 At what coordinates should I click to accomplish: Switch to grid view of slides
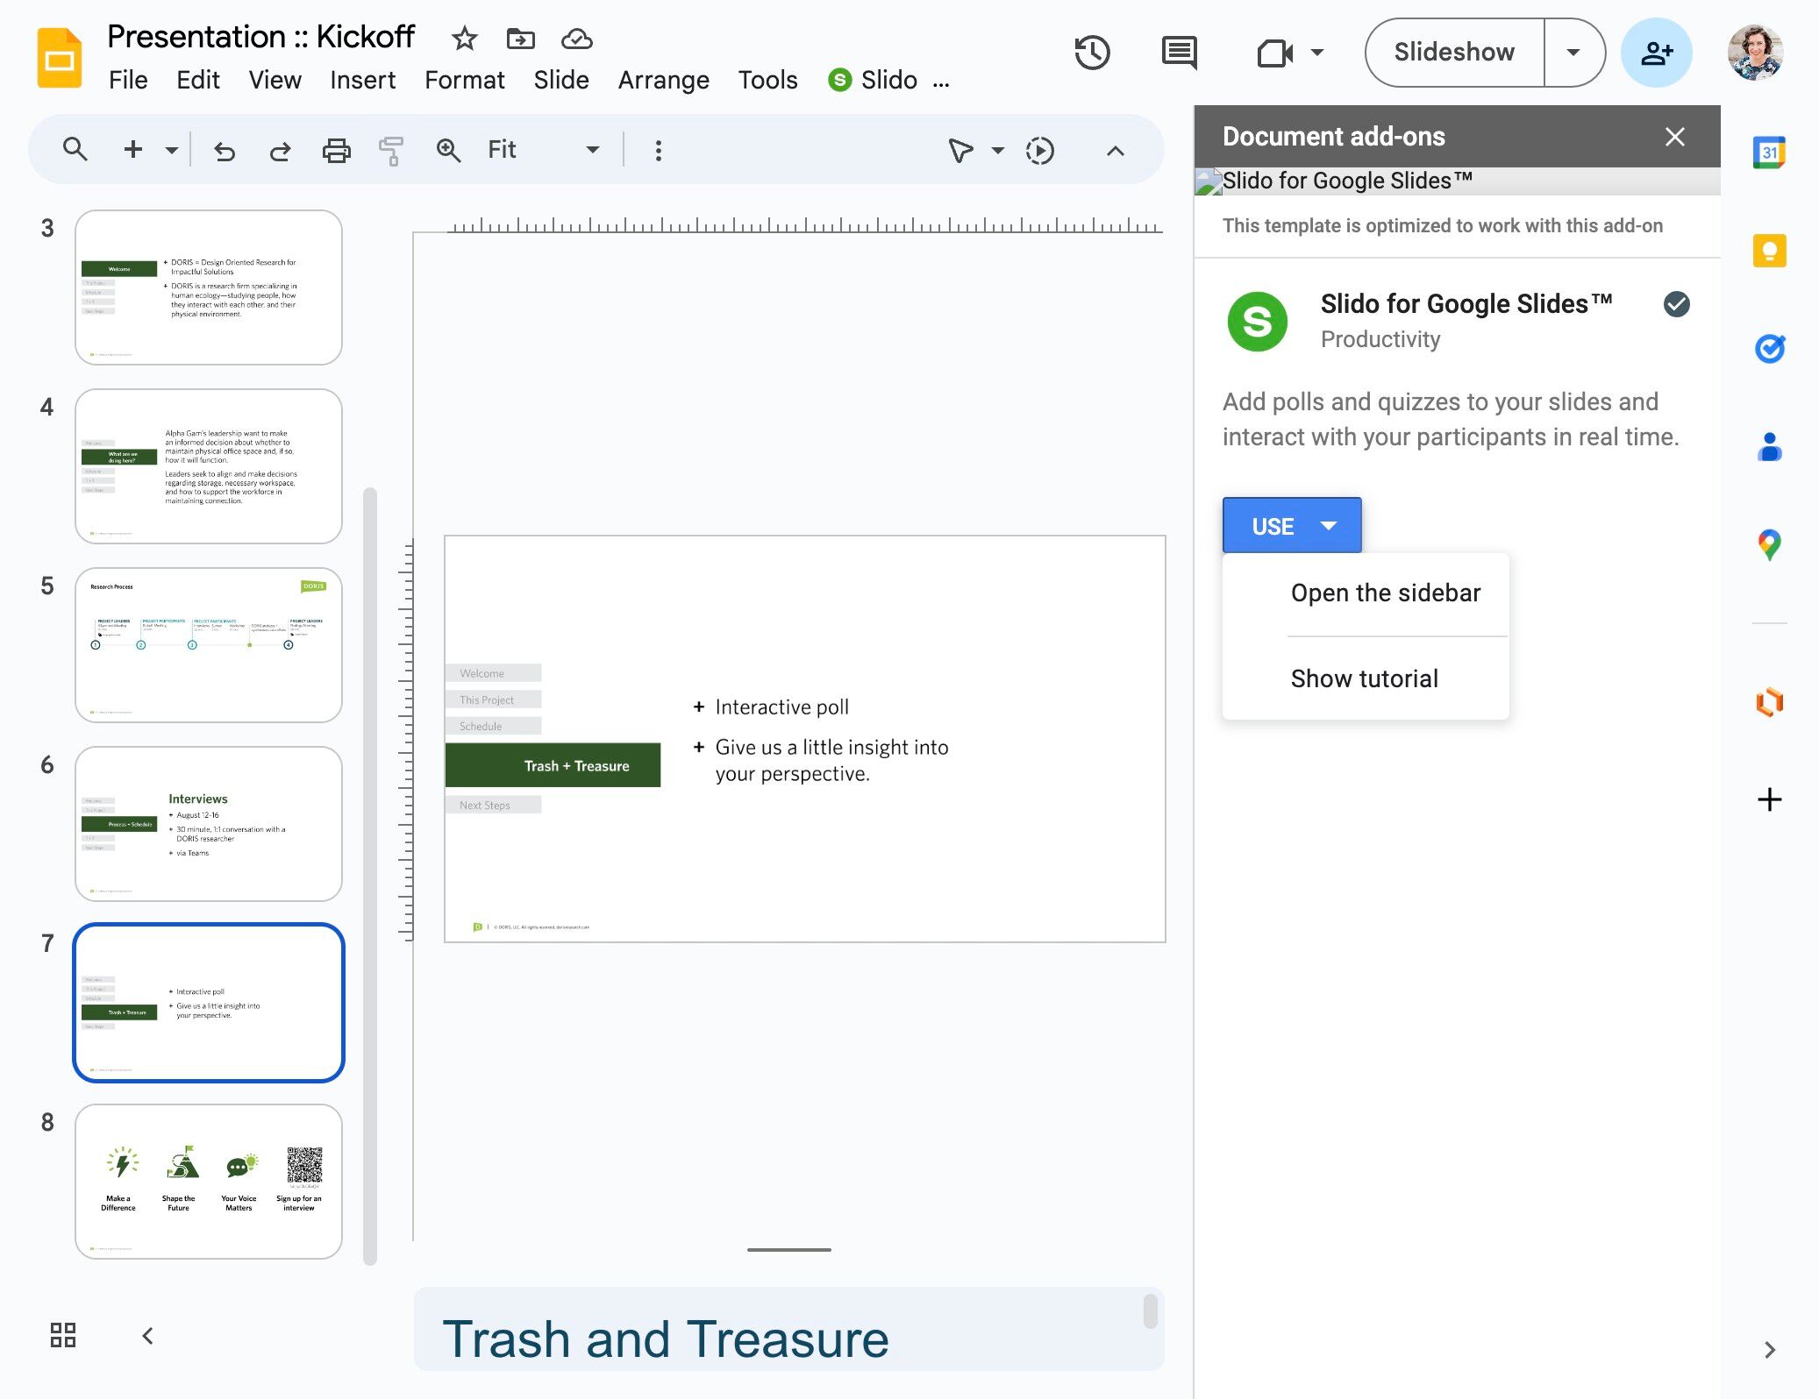63,1335
